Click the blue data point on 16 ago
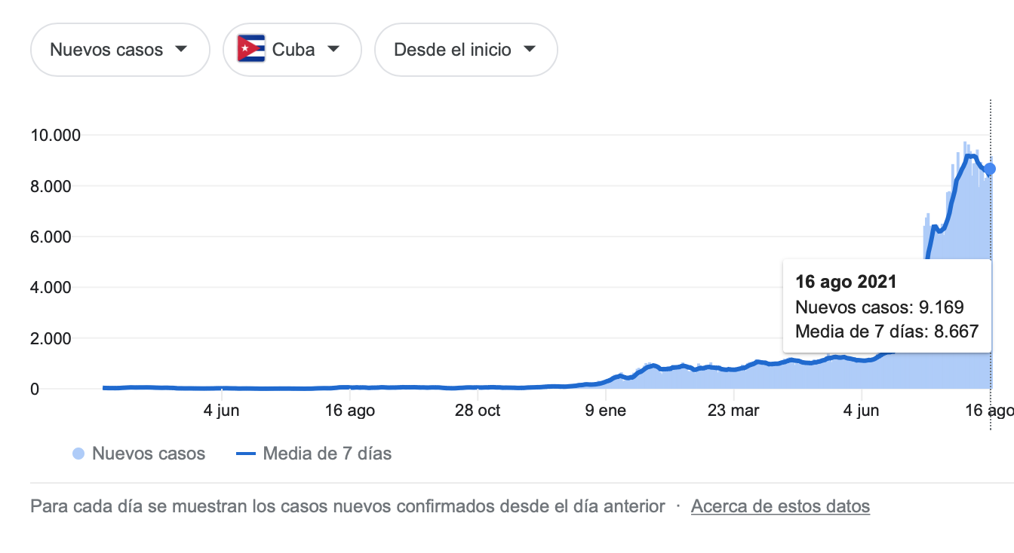Image resolution: width=1014 pixels, height=553 pixels. (x=991, y=170)
